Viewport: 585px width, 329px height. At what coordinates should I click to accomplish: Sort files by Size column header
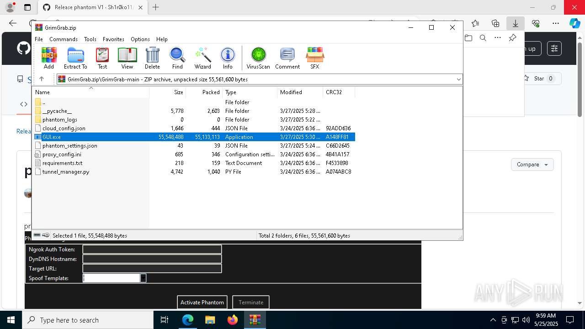tap(168, 92)
